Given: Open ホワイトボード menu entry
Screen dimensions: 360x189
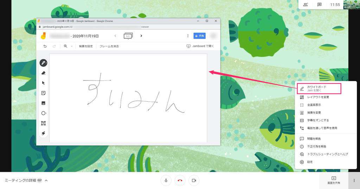Looking at the screenshot, I should [318, 89].
